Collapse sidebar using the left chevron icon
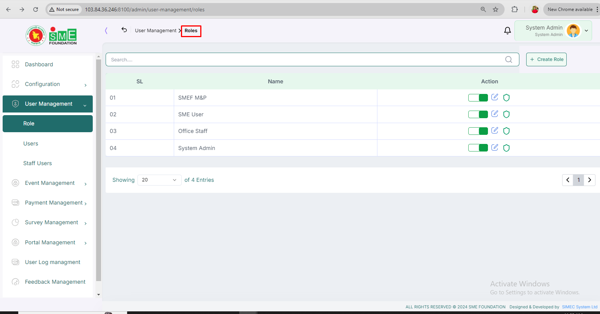The image size is (600, 314). coord(106,31)
